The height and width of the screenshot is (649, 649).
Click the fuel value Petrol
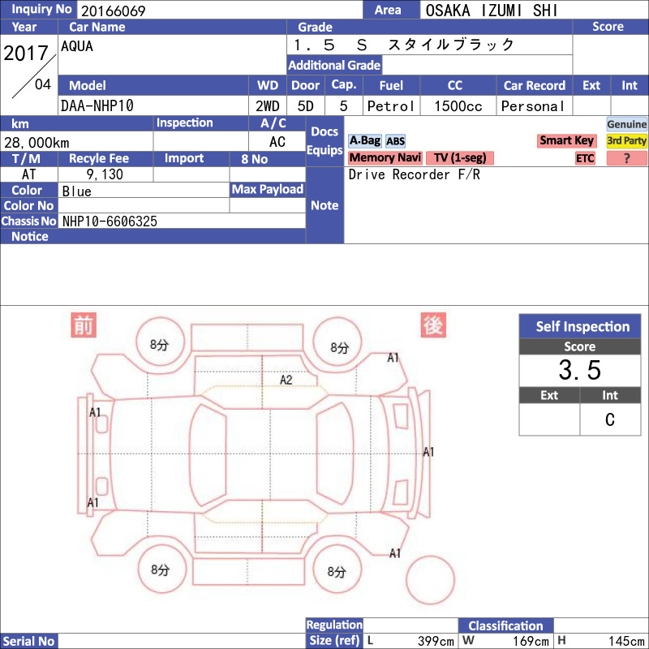(391, 106)
